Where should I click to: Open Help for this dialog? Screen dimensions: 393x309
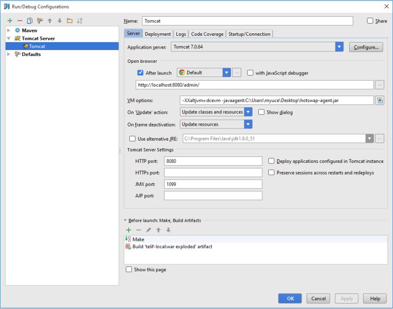[375, 298]
